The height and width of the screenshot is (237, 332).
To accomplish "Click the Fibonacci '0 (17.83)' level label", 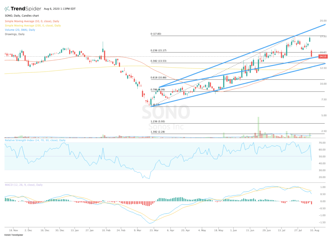I will 156,34.
